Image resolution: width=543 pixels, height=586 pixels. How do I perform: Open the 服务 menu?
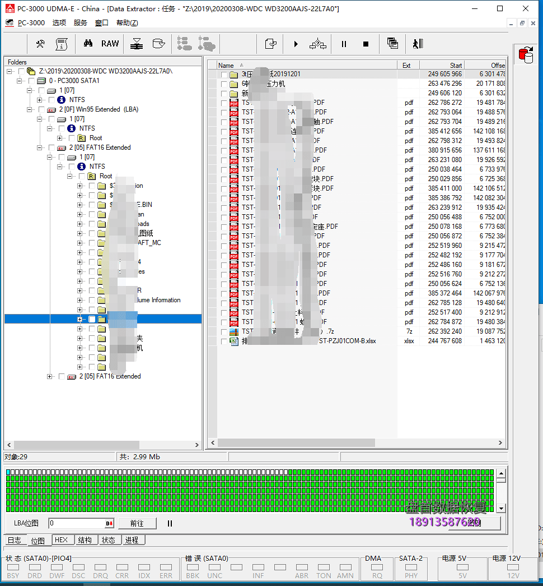pos(80,23)
